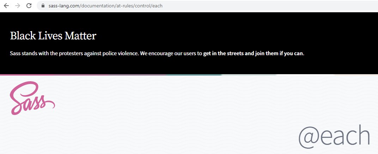View site security via the padlock icon
Viewport: 378px width, 154px height.
click(43, 6)
